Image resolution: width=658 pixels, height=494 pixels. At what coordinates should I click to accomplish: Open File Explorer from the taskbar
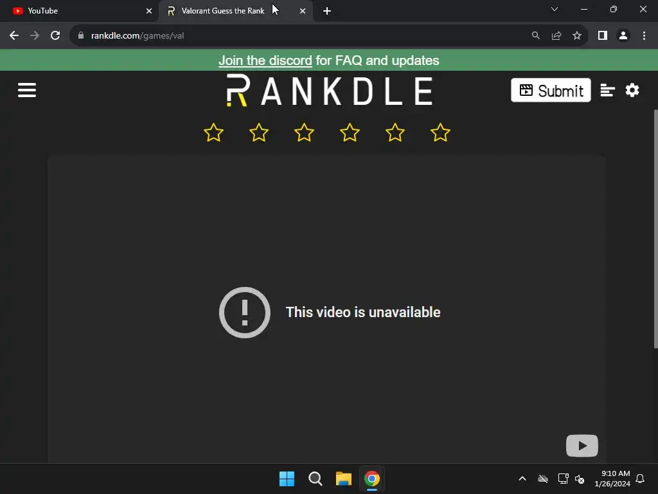click(x=344, y=479)
